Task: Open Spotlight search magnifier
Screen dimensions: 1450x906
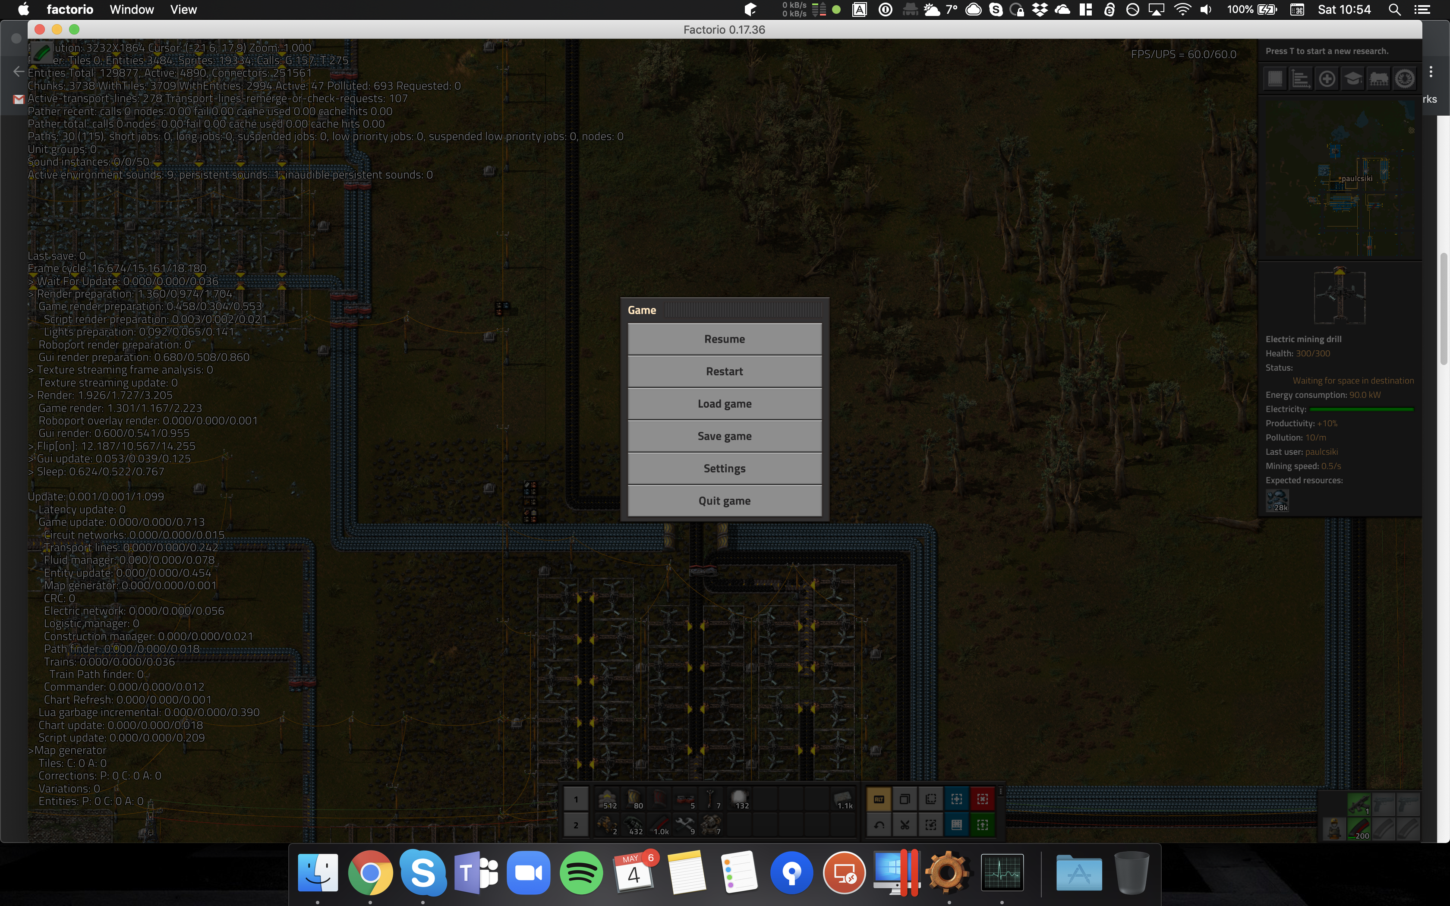Action: (x=1395, y=9)
